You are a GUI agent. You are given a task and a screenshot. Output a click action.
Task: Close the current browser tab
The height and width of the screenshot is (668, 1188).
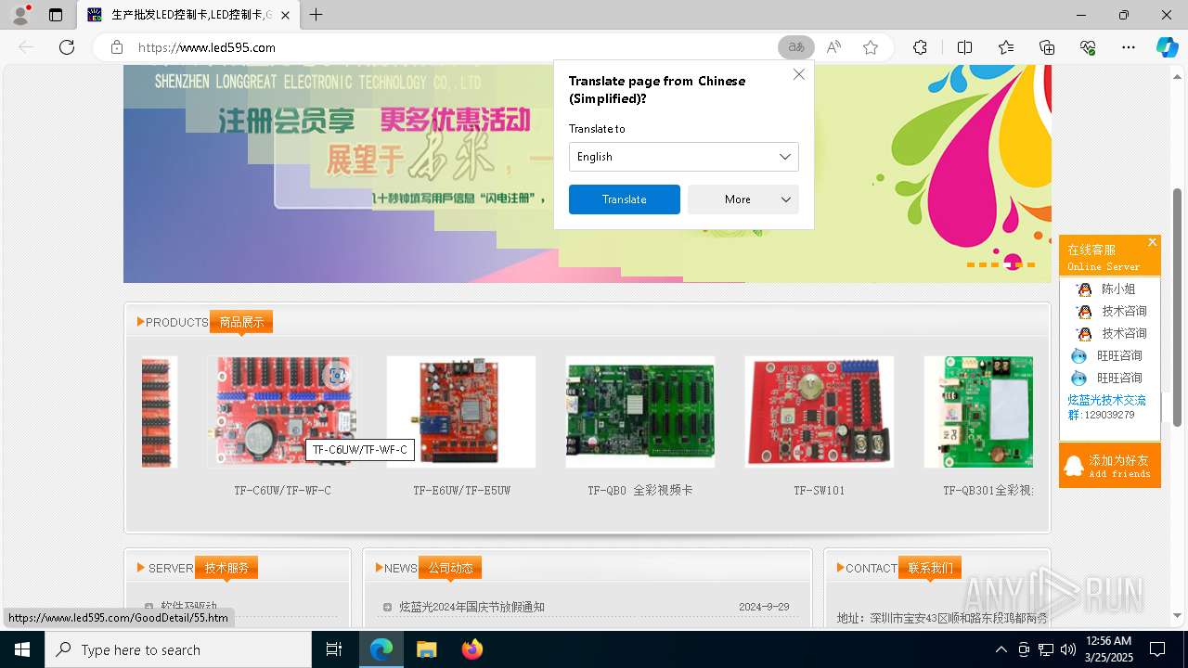coord(285,16)
